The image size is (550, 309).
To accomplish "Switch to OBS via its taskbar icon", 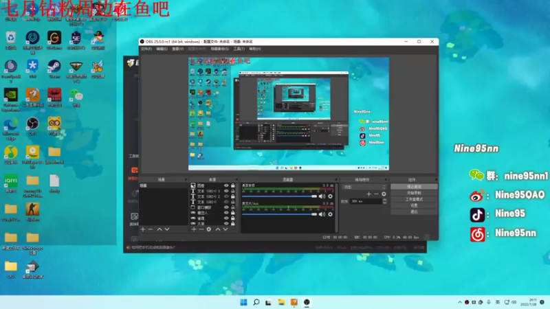I will [x=307, y=302].
